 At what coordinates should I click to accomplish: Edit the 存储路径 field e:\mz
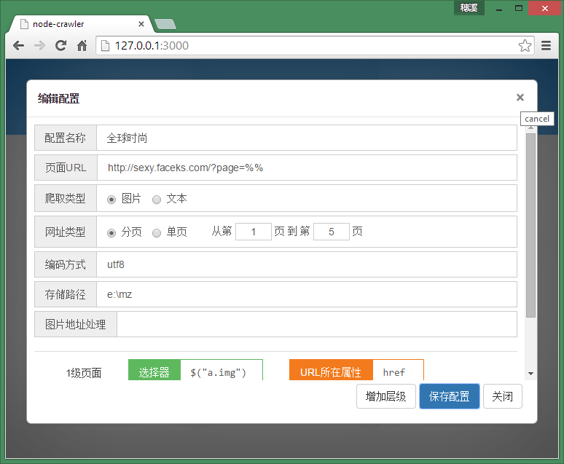point(307,294)
